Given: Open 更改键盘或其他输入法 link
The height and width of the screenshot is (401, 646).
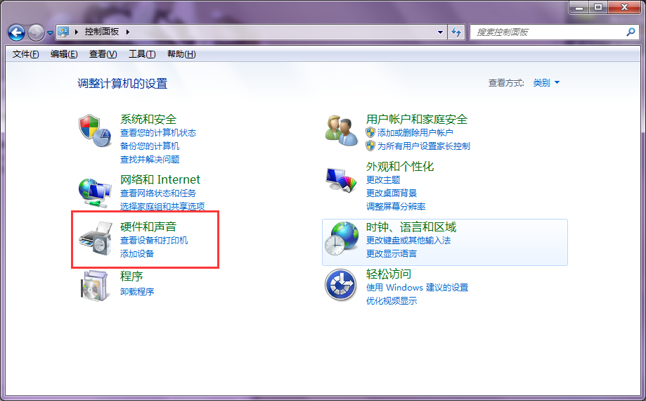Looking at the screenshot, I should click(x=408, y=240).
